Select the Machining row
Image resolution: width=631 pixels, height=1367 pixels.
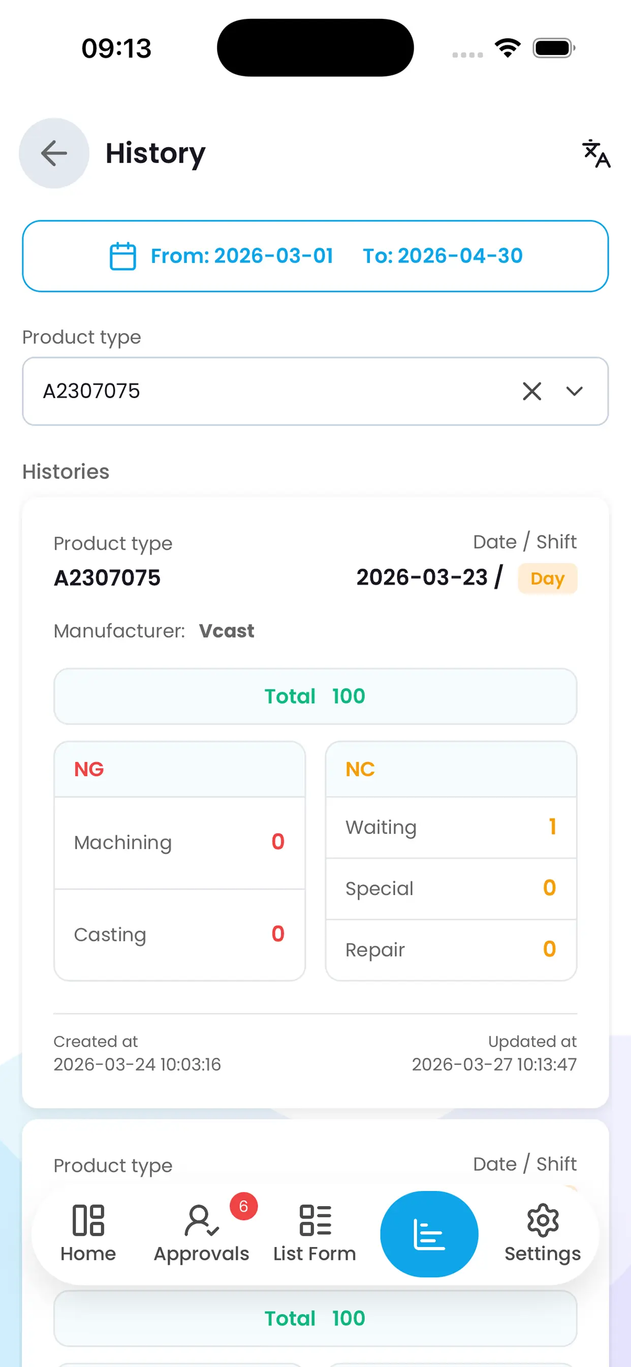tap(180, 843)
